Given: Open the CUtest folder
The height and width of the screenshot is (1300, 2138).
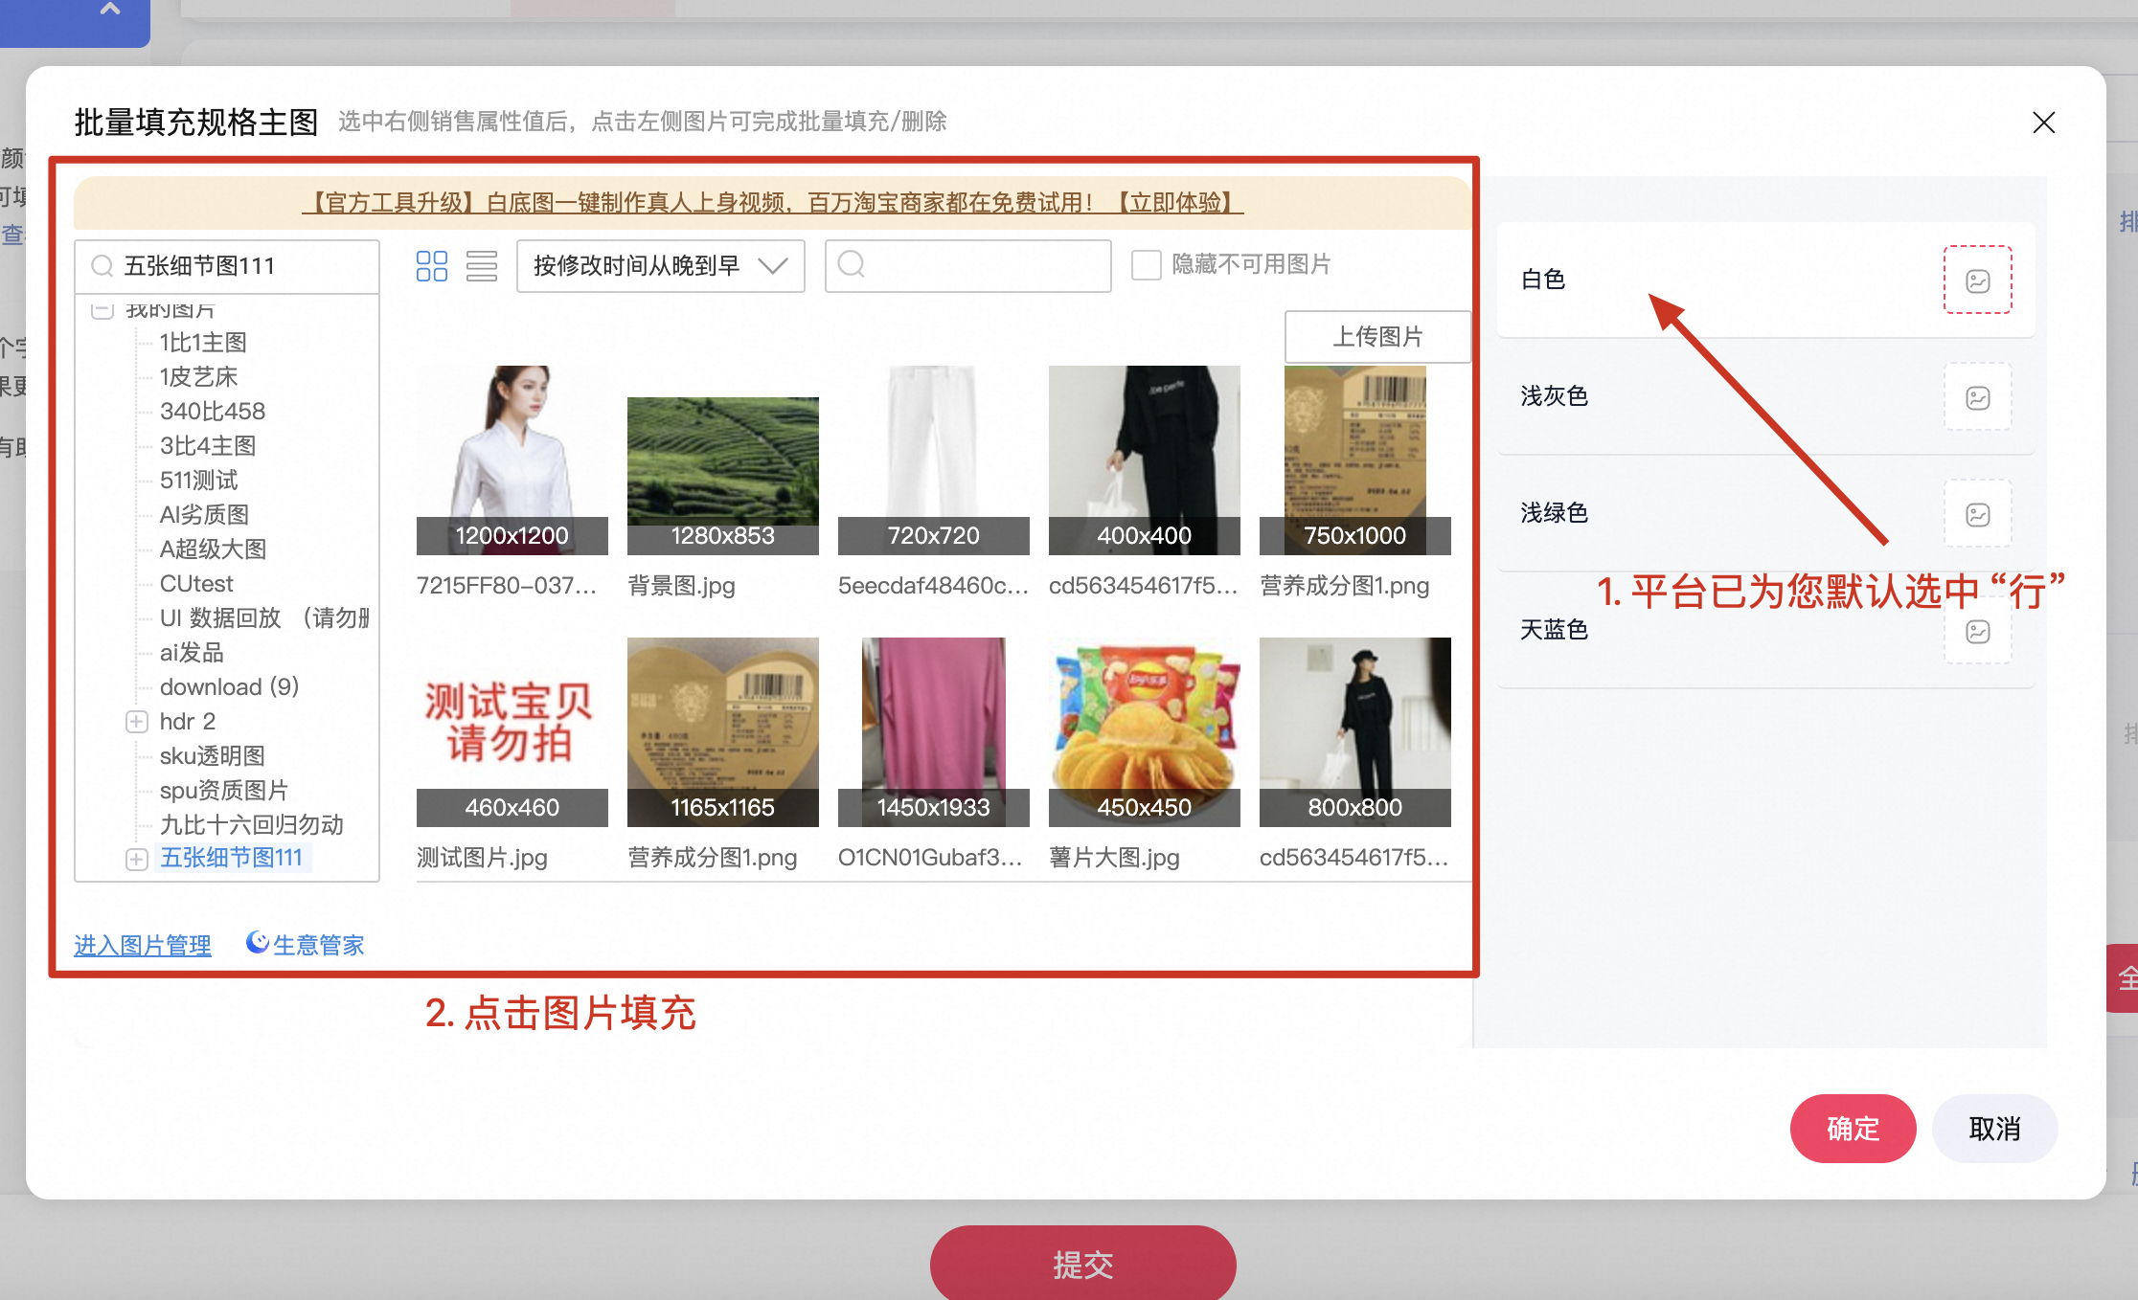Looking at the screenshot, I should pyautogui.click(x=196, y=584).
